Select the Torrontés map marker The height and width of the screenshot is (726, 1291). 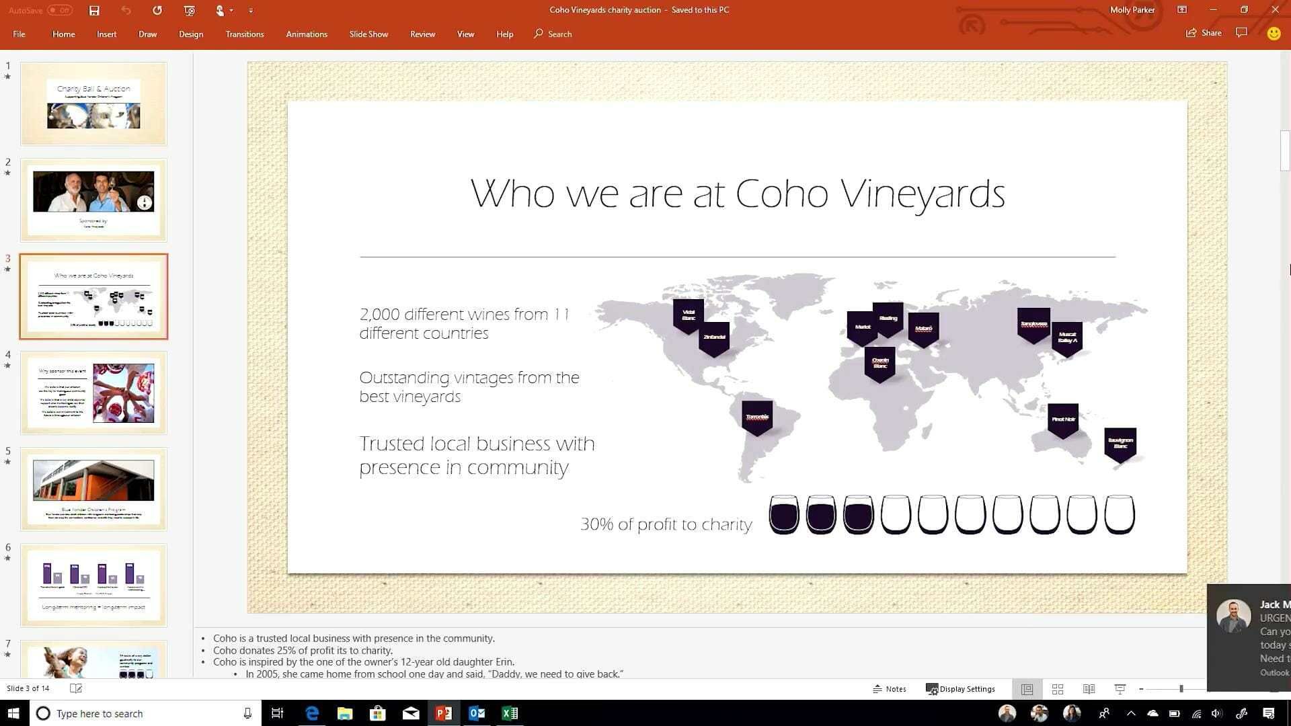[757, 417]
